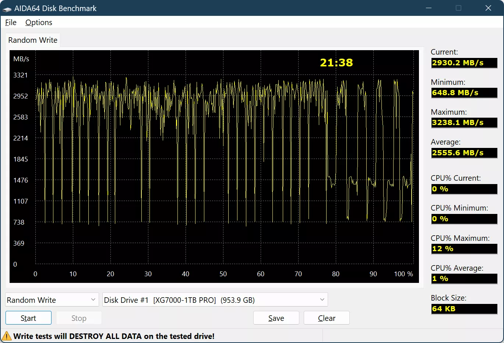Close the AIDA64 Disk Benchmark window
Viewport: 504px width, 343px height.
489,8
